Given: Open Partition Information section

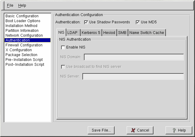Looking at the screenshot, I should 22,31.
